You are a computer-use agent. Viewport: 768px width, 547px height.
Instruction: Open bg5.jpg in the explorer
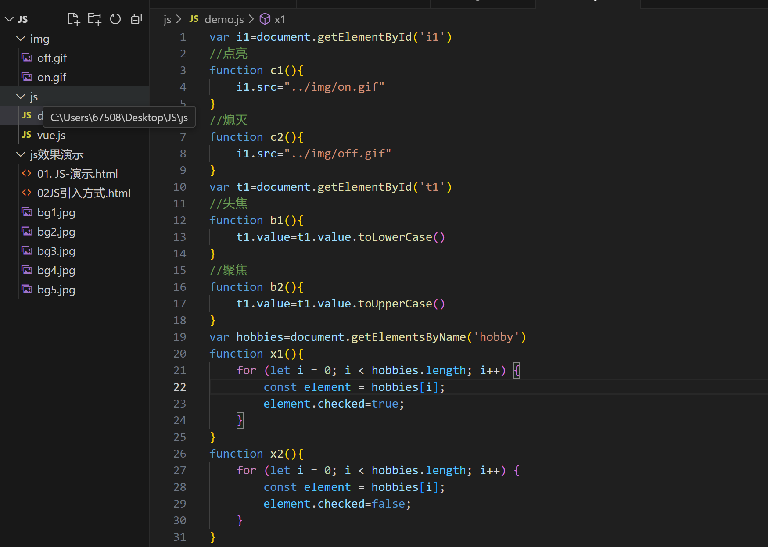coord(56,290)
